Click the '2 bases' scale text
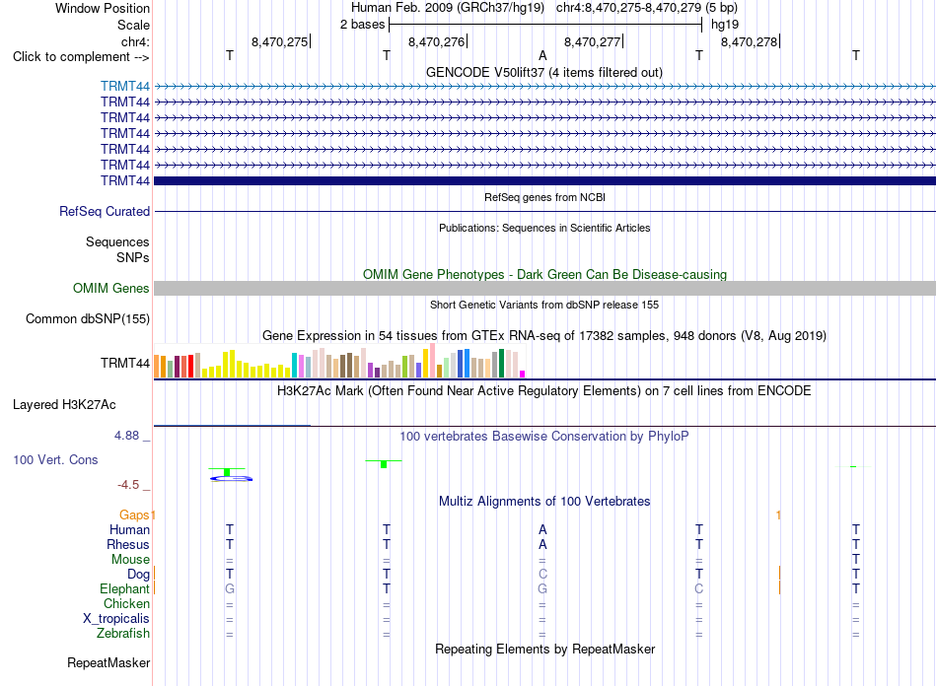The width and height of the screenshot is (937, 686). point(362,25)
